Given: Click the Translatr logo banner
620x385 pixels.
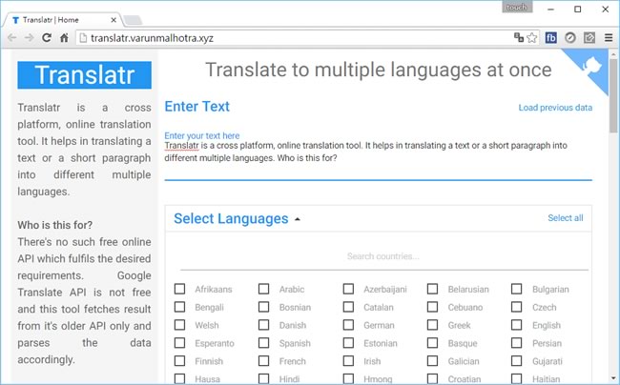Looking at the screenshot, I should (x=84, y=75).
